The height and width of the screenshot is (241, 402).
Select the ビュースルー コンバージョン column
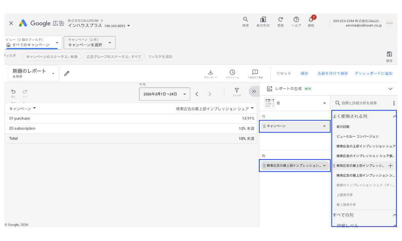[357, 137]
